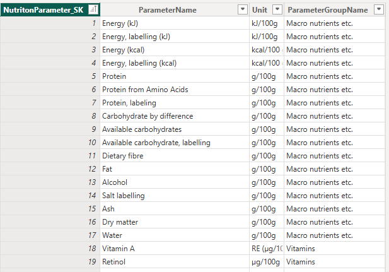Screen dimensions: 389x272
Task: Click the g/100g unit in the Fat row
Action: tap(267, 169)
